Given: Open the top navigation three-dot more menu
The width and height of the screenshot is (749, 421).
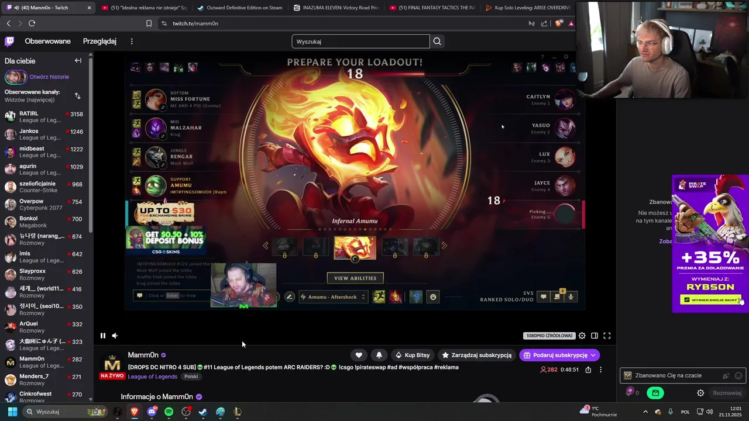Looking at the screenshot, I should [x=132, y=42].
